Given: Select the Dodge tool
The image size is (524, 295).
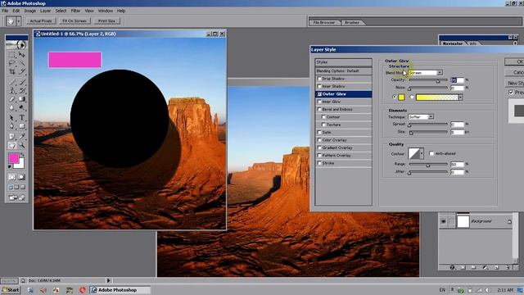Looking at the screenshot, I should click(x=22, y=107).
